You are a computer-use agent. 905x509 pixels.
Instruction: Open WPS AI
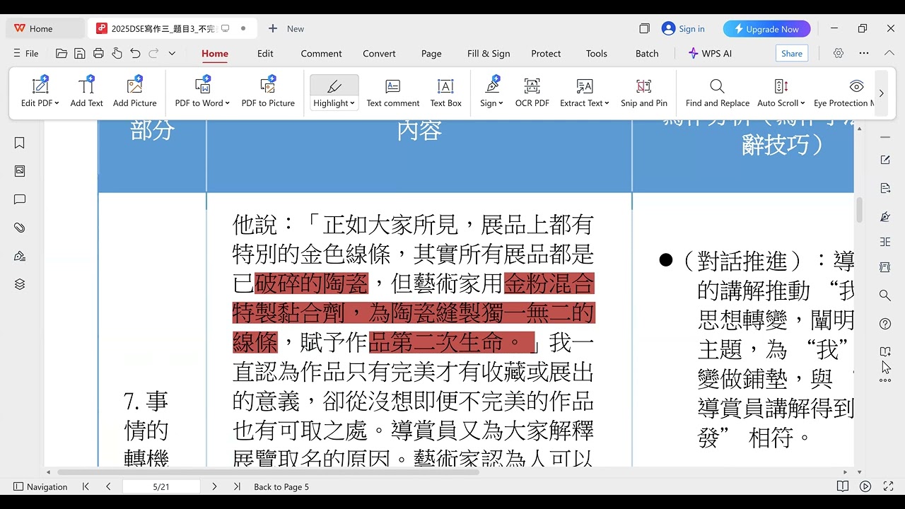point(710,53)
